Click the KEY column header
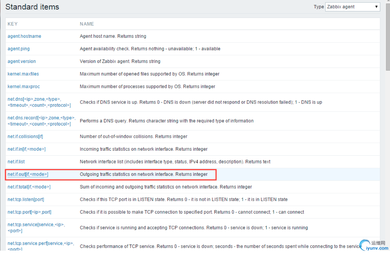 point(12,24)
